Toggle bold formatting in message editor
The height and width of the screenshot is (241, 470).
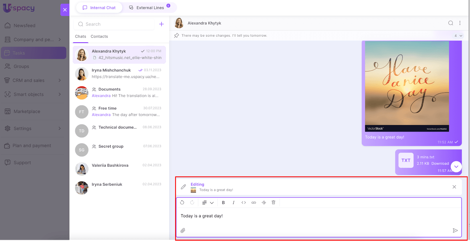[x=223, y=203]
